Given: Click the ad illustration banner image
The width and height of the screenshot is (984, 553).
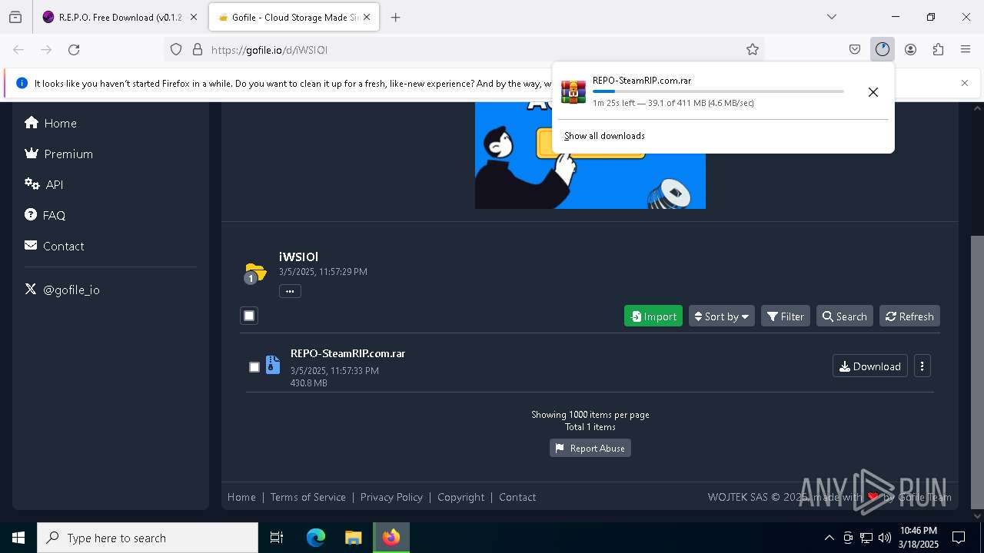Looking at the screenshot, I should tap(590, 155).
